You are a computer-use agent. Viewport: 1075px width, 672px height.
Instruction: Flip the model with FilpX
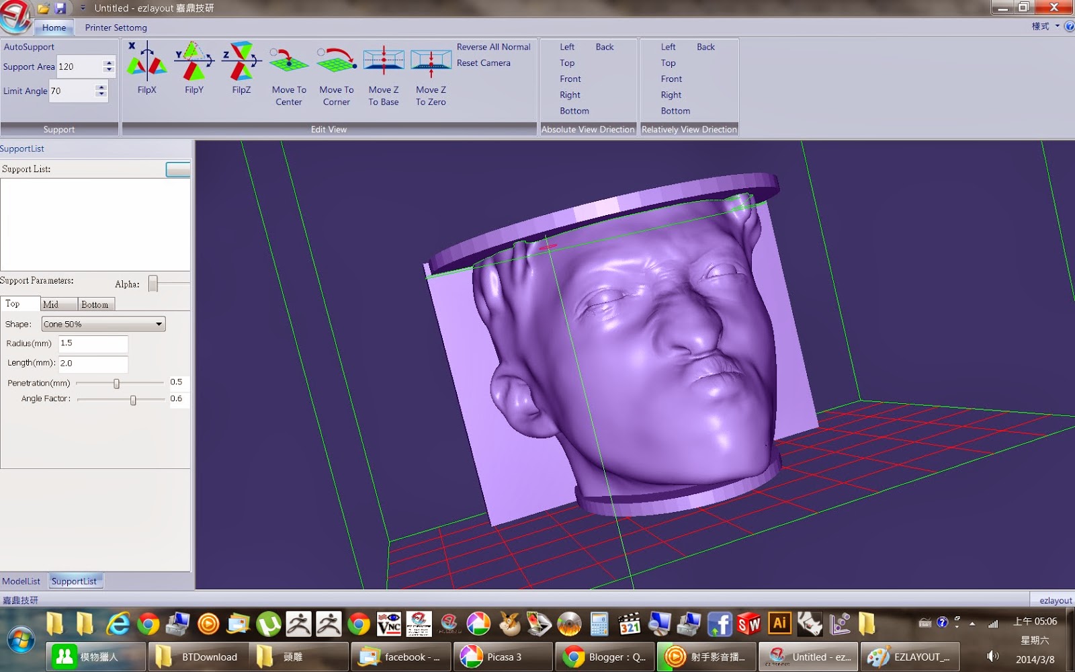(x=147, y=67)
